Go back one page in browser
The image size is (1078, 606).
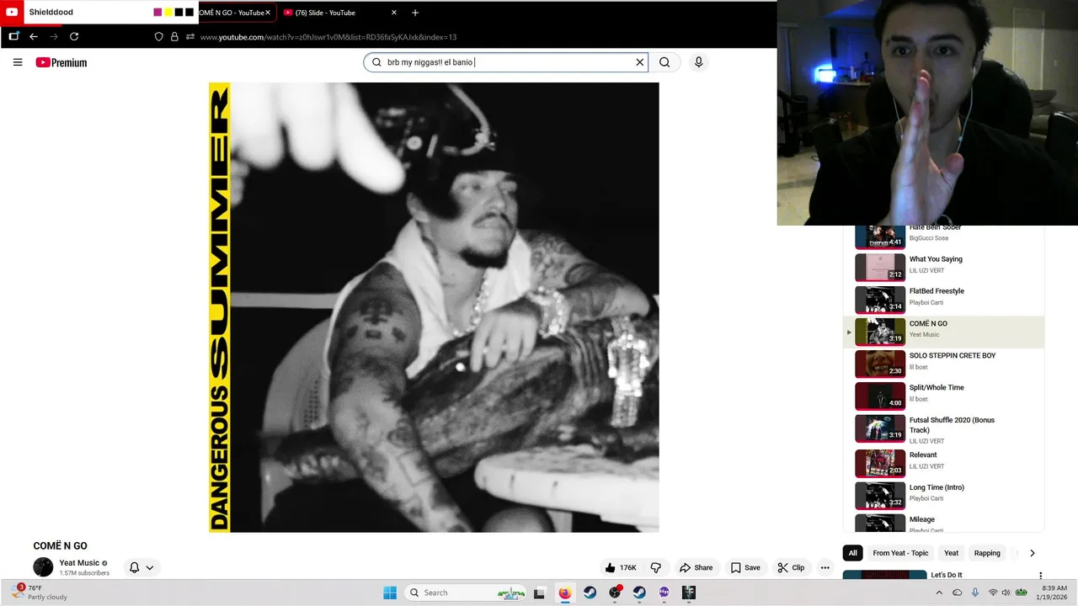34,37
